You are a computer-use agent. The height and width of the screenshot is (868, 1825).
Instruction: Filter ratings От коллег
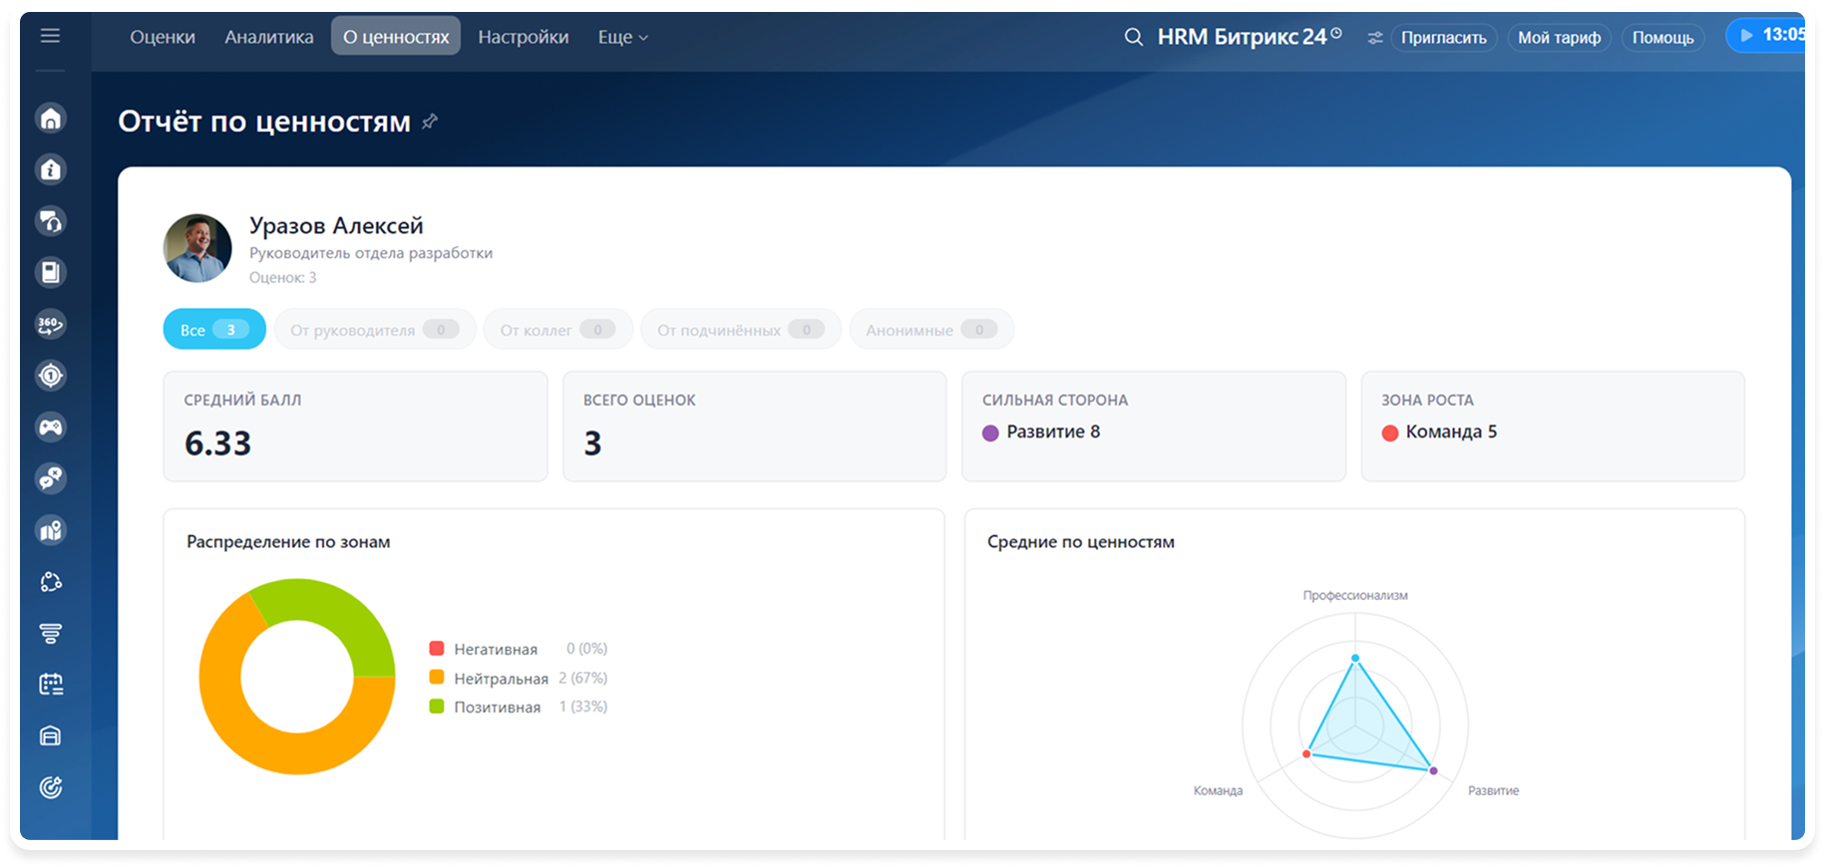tap(558, 329)
